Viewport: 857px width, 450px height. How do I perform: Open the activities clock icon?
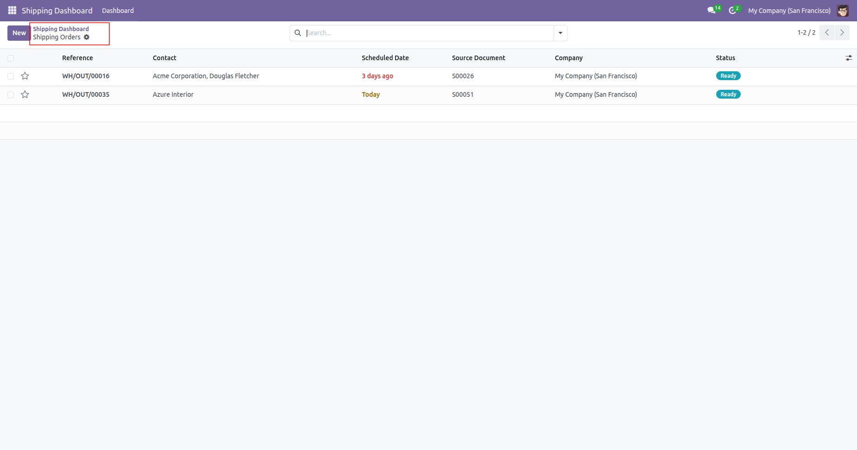[732, 10]
